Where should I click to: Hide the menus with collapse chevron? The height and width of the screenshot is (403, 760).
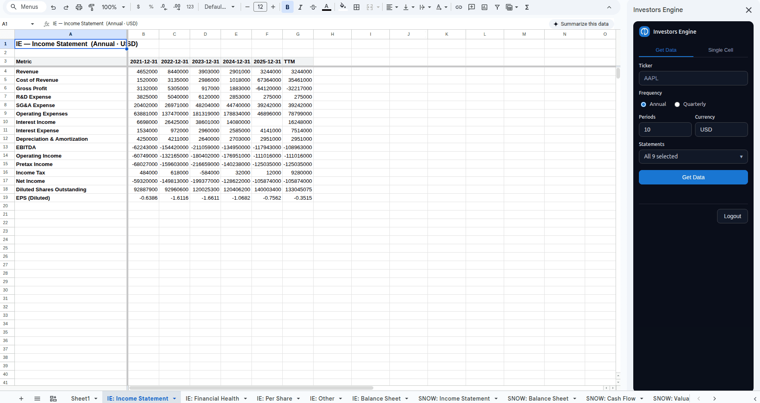pos(609,7)
